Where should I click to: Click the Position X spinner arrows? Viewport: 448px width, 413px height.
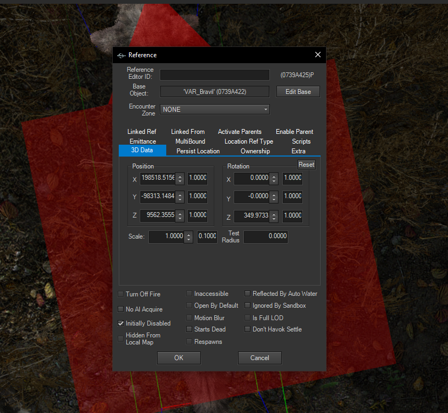coord(180,179)
